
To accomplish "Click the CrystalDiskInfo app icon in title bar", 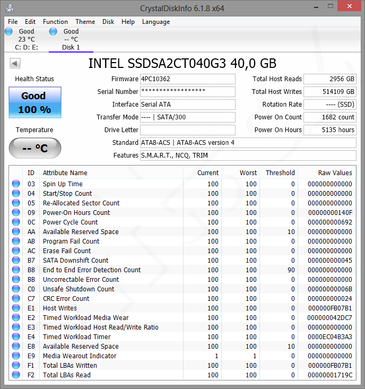I will [x=10, y=8].
